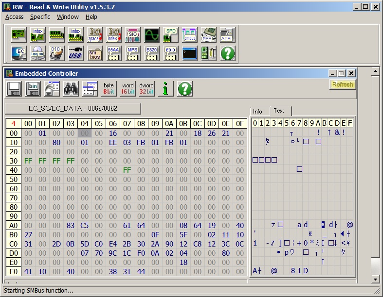Click the scrollbar down arrow
Viewport: 383px width, 297px height.
point(375,279)
